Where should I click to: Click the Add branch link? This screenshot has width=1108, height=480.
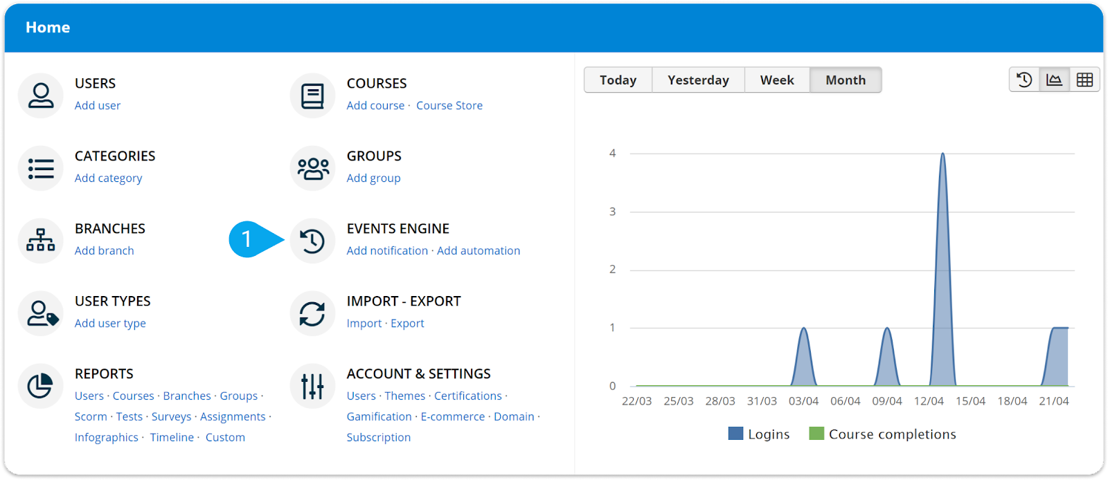(x=105, y=250)
